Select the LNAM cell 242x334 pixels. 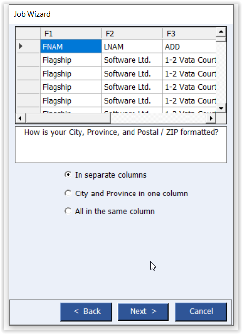pyautogui.click(x=132, y=46)
